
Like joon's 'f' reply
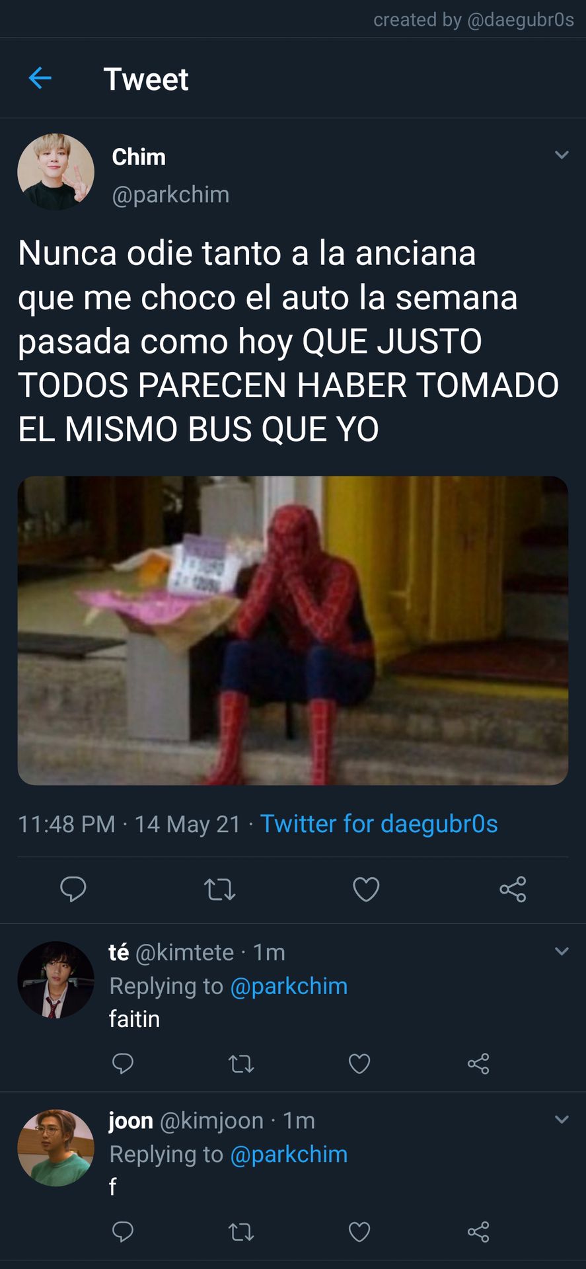pyautogui.click(x=359, y=1232)
